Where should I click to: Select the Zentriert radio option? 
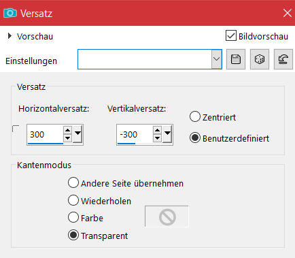195,116
